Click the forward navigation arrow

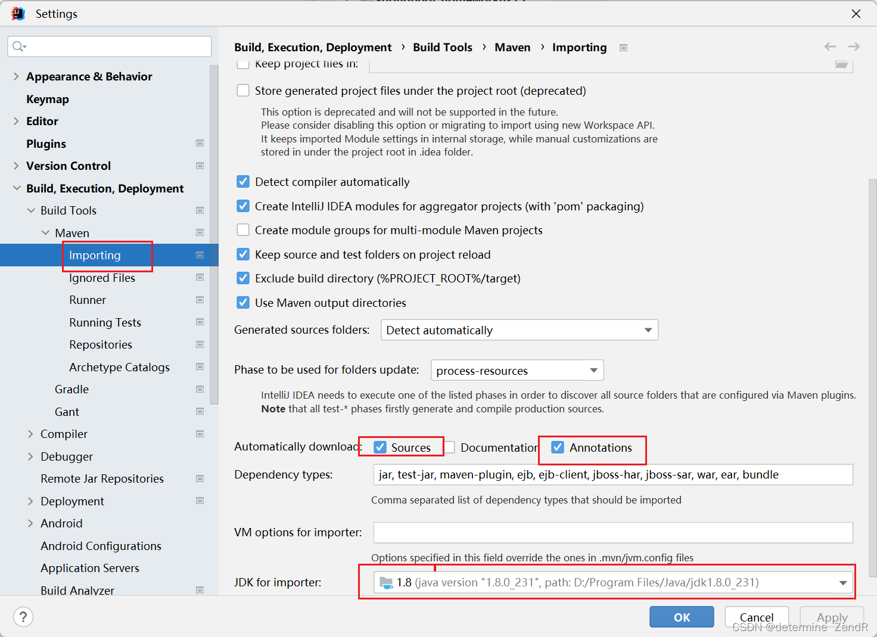[854, 46]
